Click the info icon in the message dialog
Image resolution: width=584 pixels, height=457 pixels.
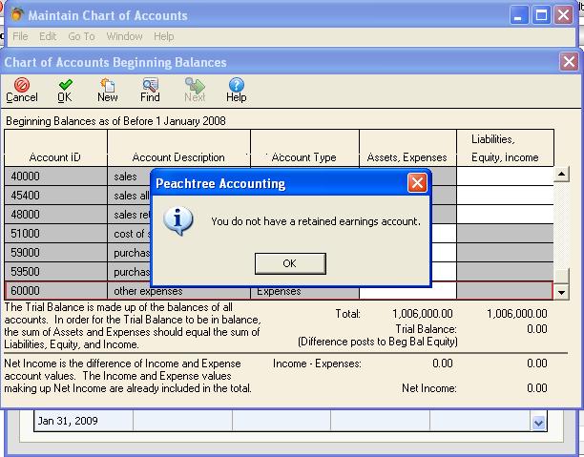click(x=178, y=221)
